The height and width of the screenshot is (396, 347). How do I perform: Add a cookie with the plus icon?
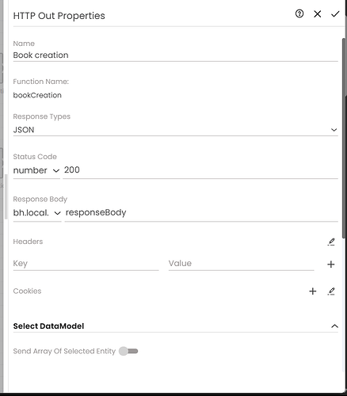(313, 291)
